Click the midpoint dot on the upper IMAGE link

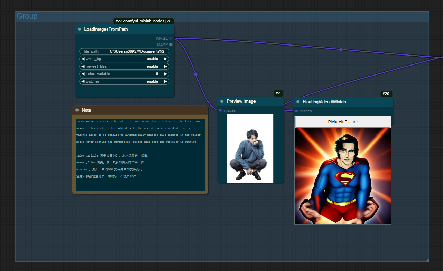point(341,49)
